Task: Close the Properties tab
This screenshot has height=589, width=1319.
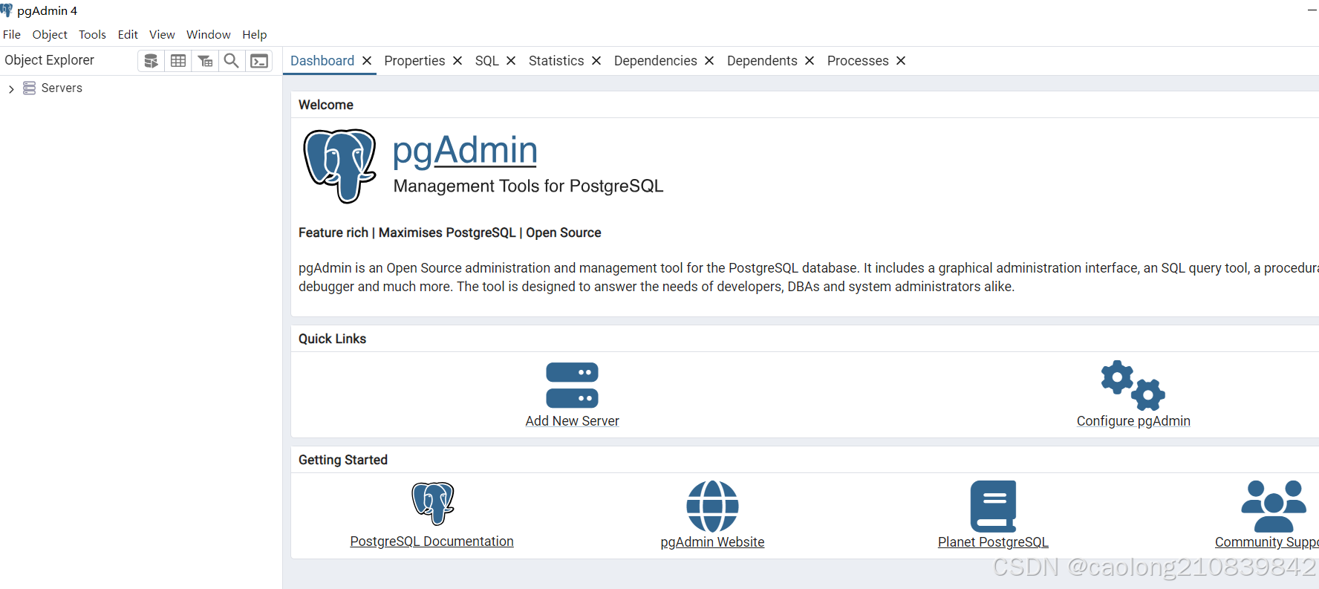Action: 457,61
